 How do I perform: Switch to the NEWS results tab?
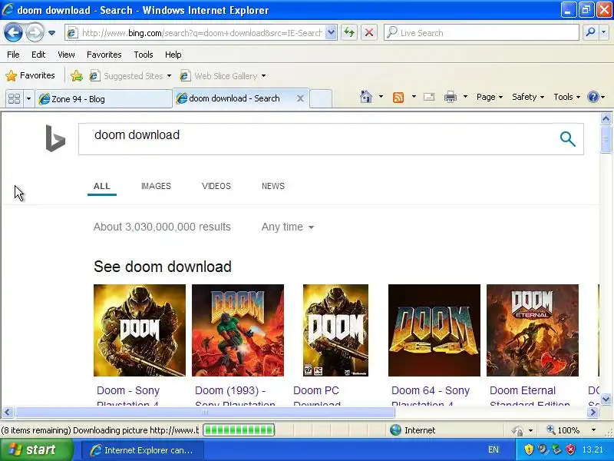273,186
